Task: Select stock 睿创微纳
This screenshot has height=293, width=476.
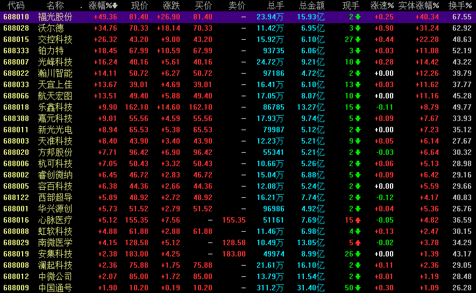Action: pos(55,175)
